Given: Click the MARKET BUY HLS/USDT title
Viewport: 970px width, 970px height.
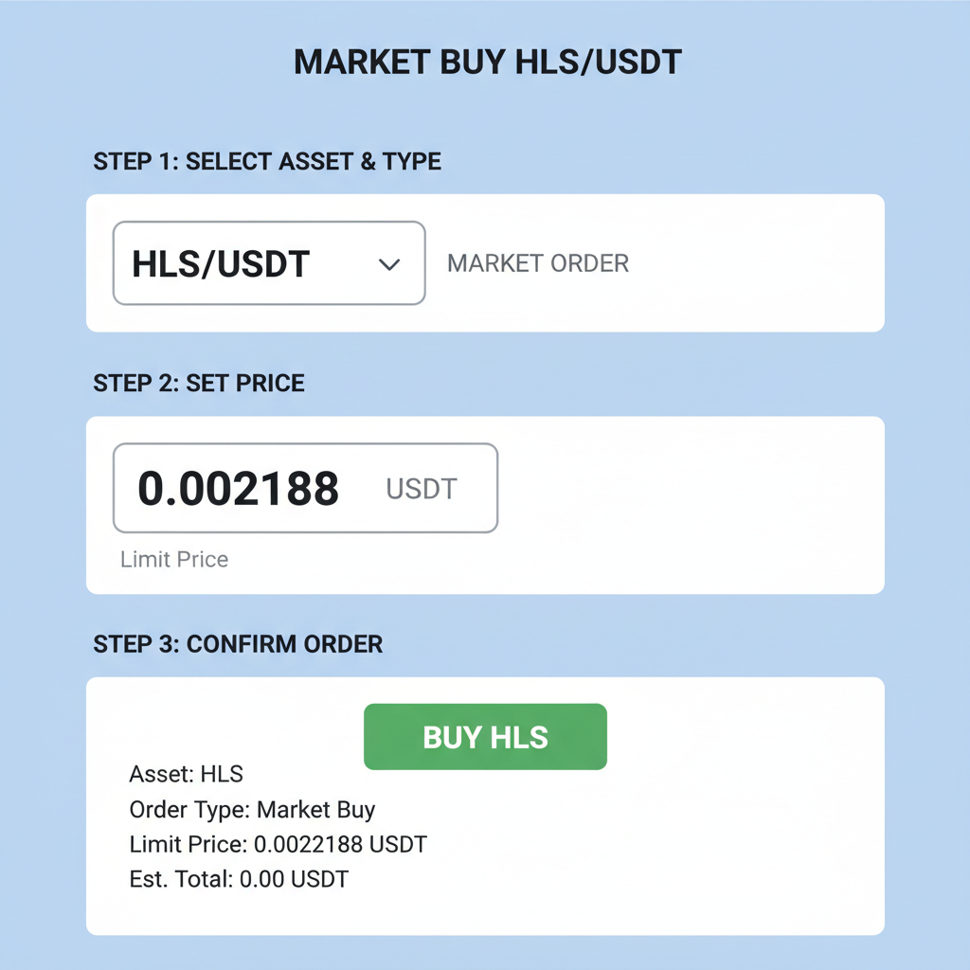Looking at the screenshot, I should tap(487, 62).
